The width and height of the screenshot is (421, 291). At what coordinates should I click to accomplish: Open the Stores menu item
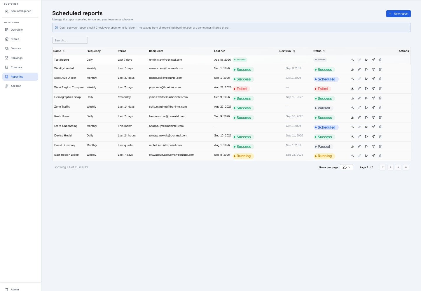click(20, 39)
